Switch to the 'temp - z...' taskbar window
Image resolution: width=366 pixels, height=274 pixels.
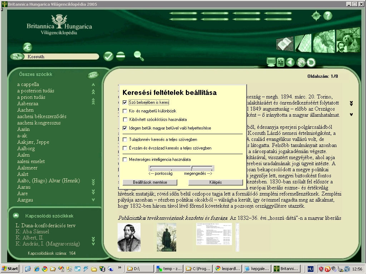[169, 269]
